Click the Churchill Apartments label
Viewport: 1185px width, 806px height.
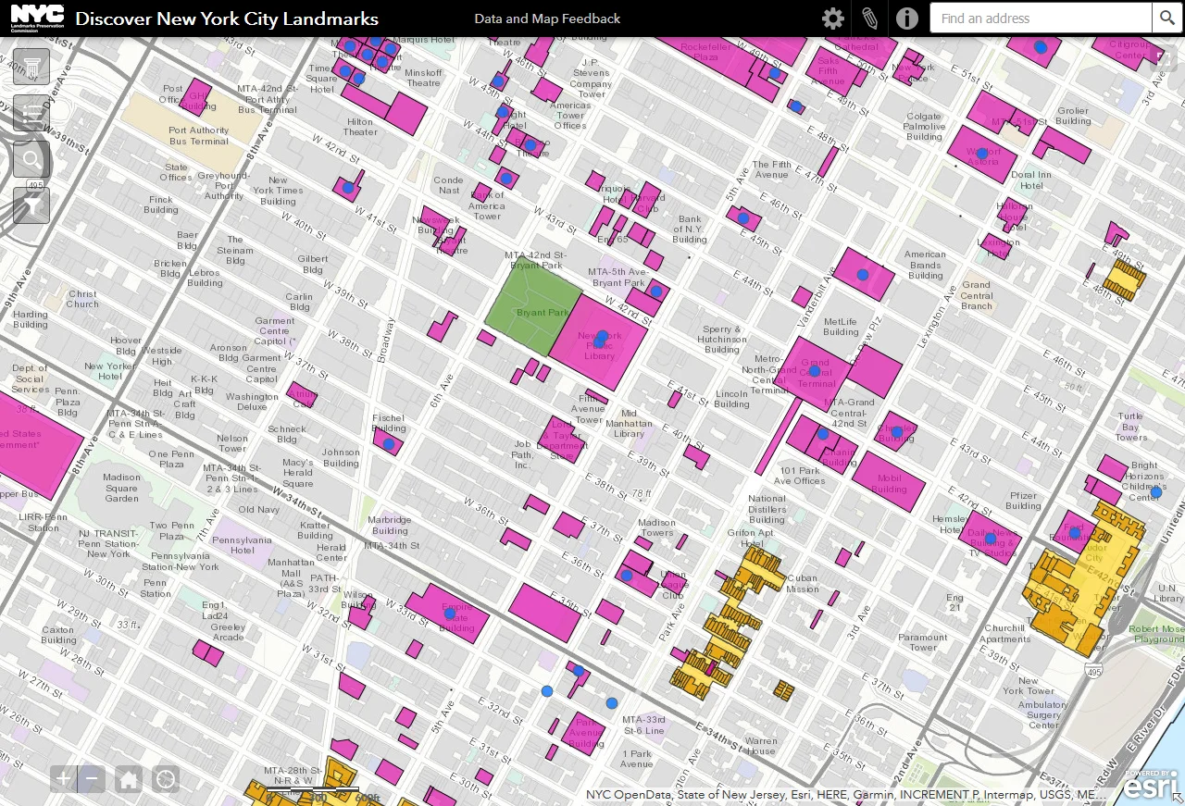pos(1005,634)
